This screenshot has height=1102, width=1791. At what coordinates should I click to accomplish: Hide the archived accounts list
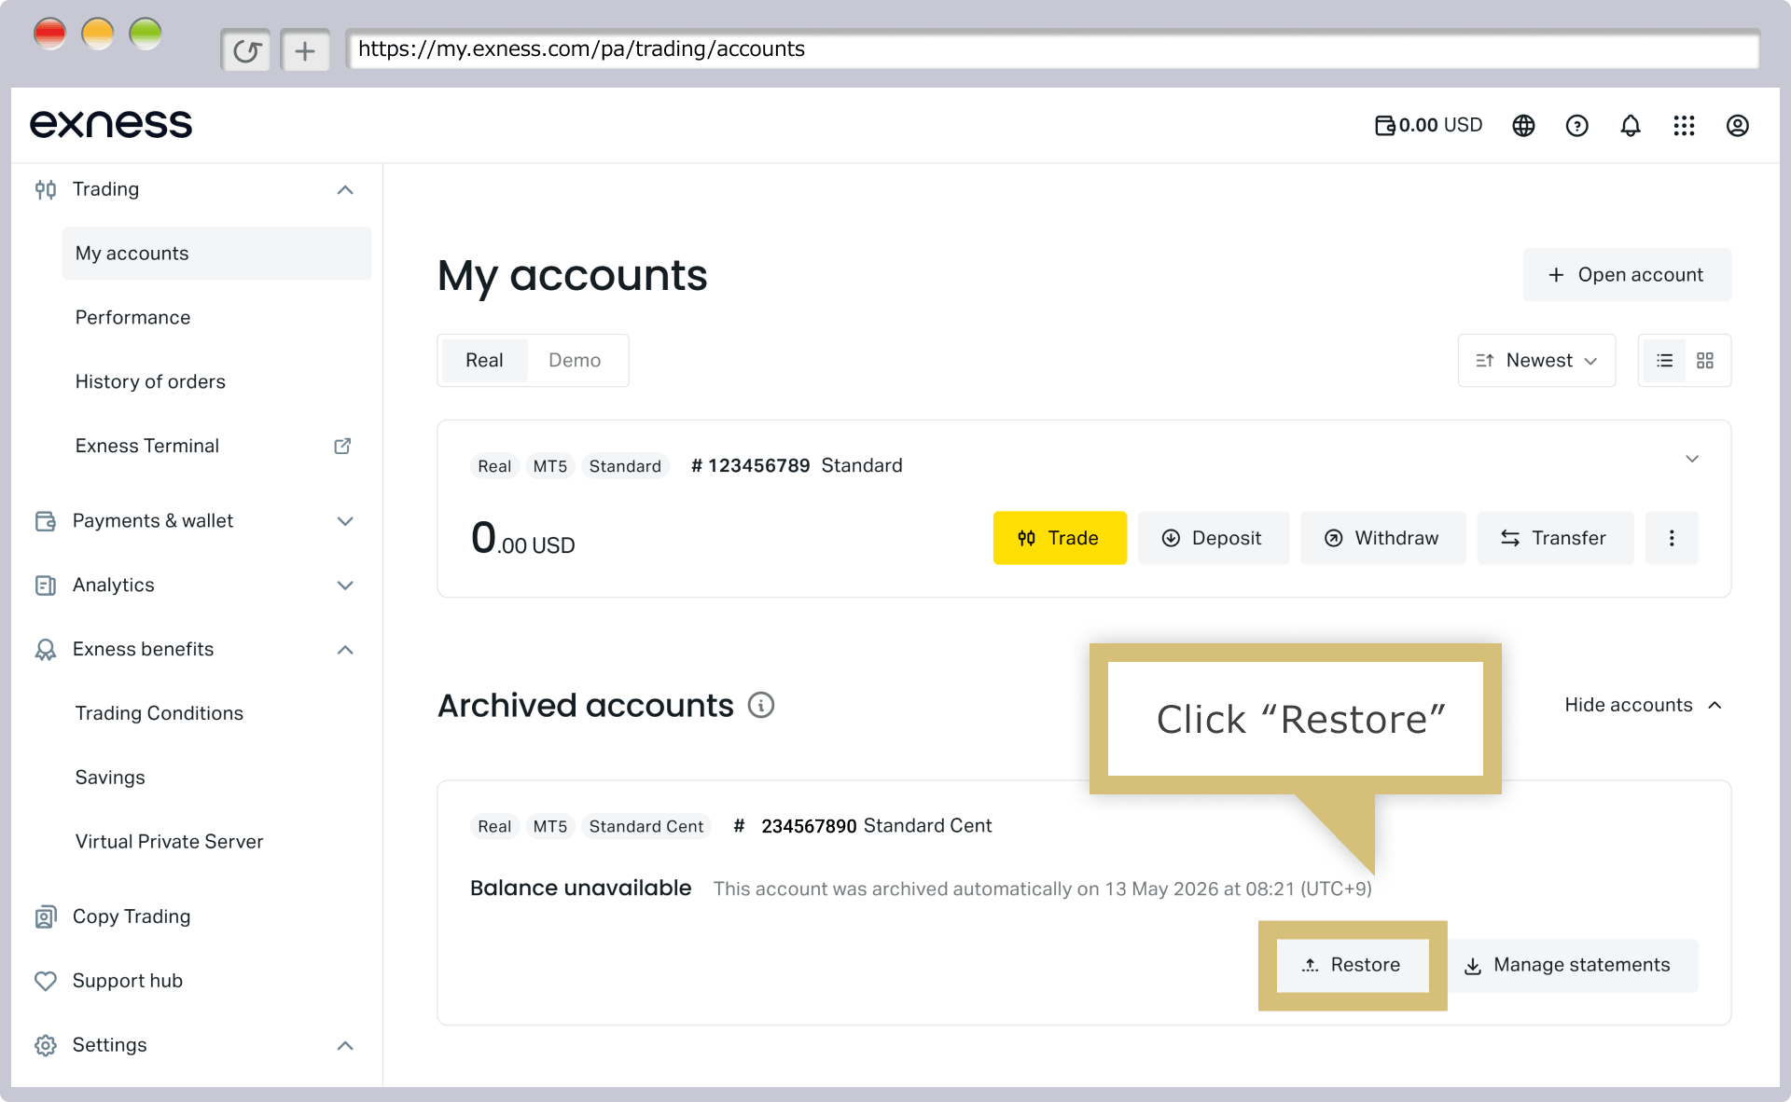(x=1644, y=705)
